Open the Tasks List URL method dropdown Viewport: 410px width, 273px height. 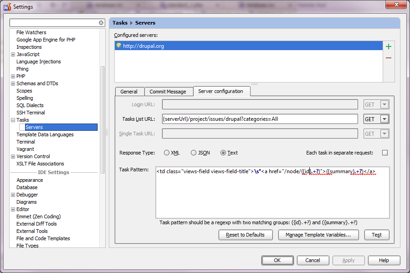click(384, 119)
